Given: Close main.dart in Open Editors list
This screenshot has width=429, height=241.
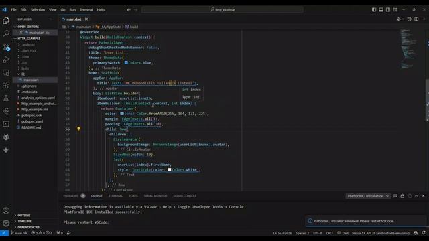Looking at the screenshot, I should [21, 33].
